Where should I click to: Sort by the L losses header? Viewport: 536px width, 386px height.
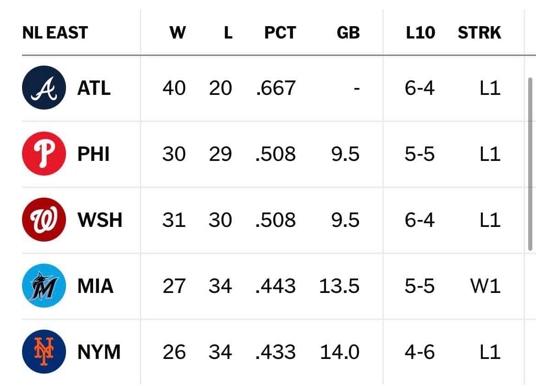pyautogui.click(x=228, y=33)
